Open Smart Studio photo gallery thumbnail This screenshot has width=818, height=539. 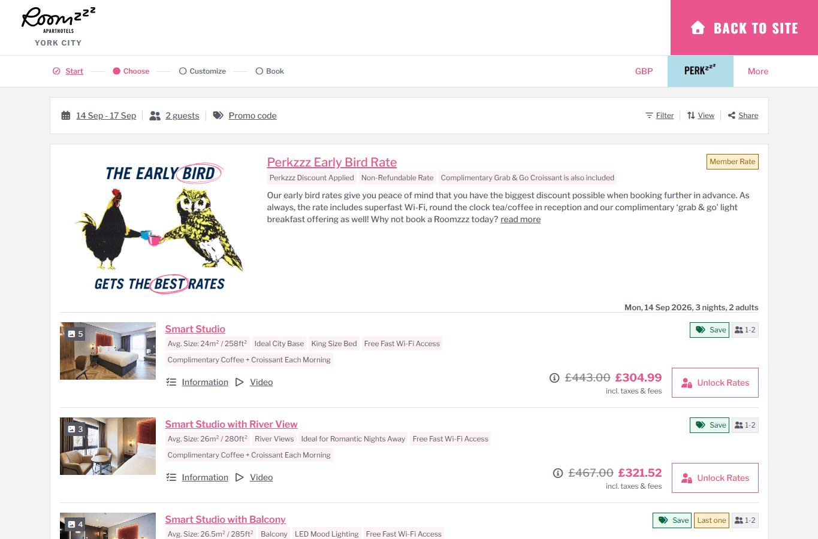108,351
